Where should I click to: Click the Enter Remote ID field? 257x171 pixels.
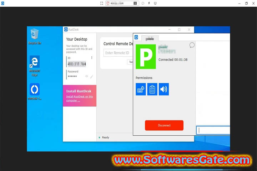point(118,53)
